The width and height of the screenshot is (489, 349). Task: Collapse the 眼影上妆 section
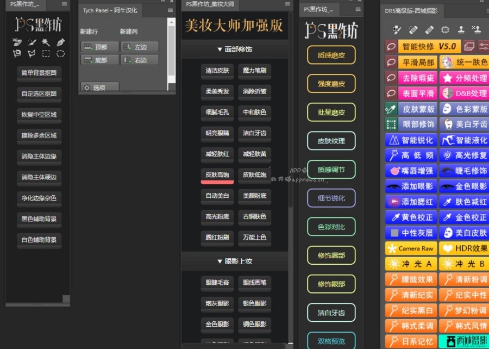coord(235,261)
